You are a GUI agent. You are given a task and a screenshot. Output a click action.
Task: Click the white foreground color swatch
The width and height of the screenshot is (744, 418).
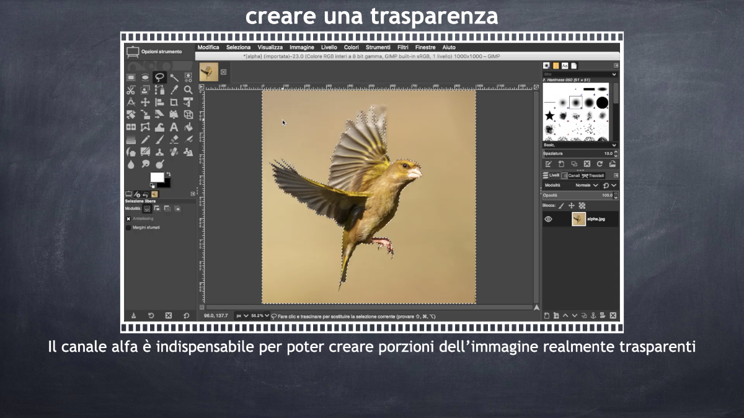157,178
